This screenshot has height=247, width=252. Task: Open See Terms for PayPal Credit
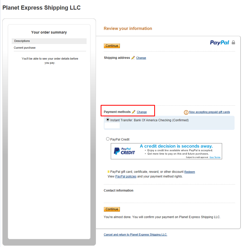(215, 157)
